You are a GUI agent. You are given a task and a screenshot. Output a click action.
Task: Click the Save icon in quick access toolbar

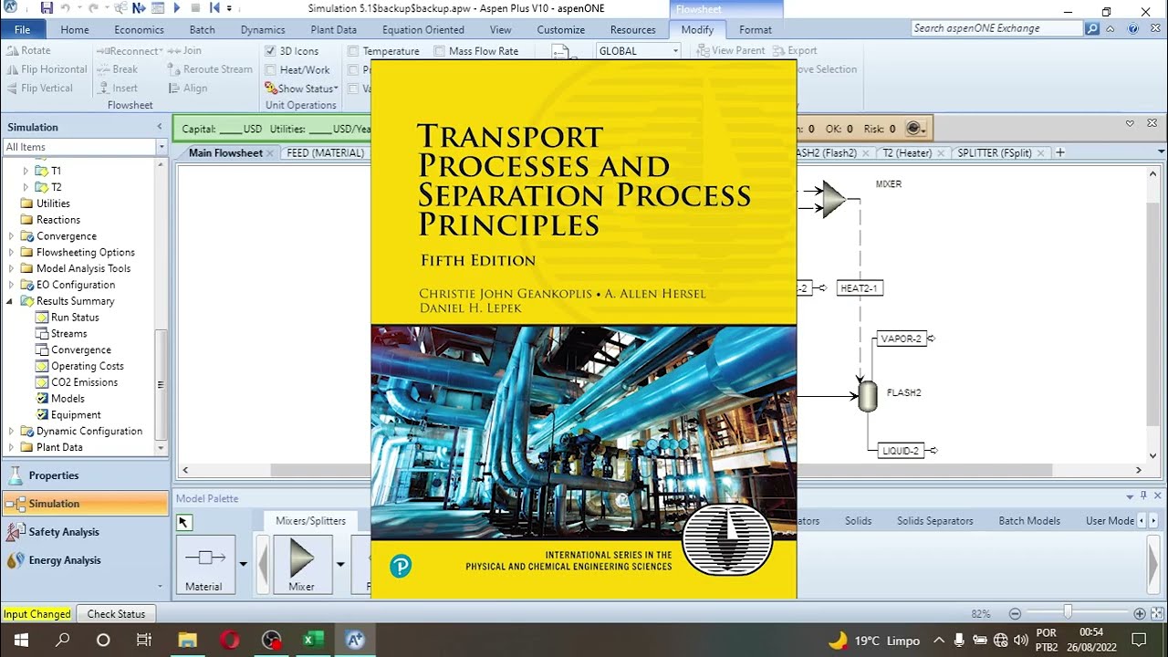coord(47,8)
